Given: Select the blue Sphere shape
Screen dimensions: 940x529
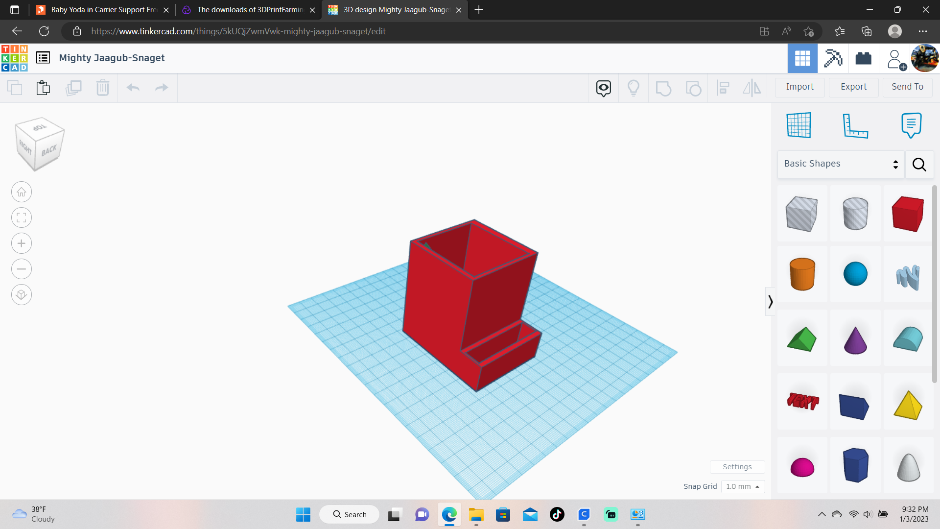Looking at the screenshot, I should tap(855, 274).
